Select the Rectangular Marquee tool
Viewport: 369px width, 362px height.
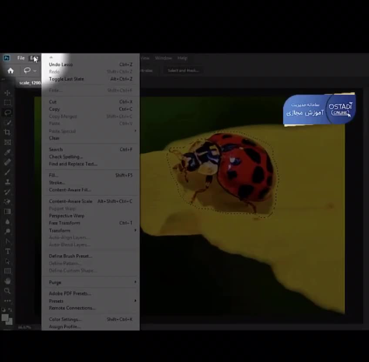[7, 103]
